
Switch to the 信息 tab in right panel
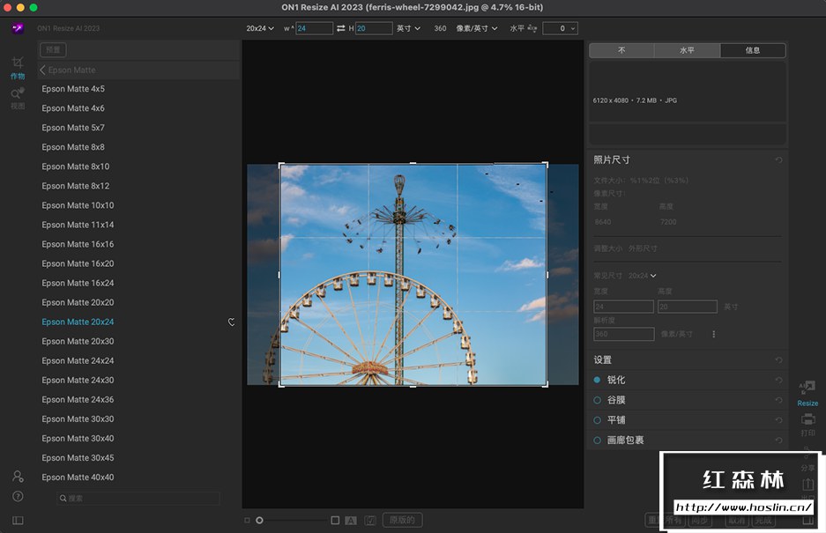coord(752,50)
